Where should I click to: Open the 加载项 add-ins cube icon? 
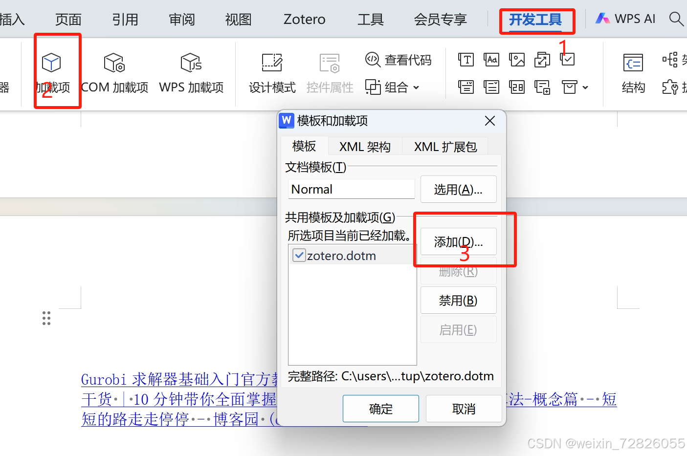51,63
